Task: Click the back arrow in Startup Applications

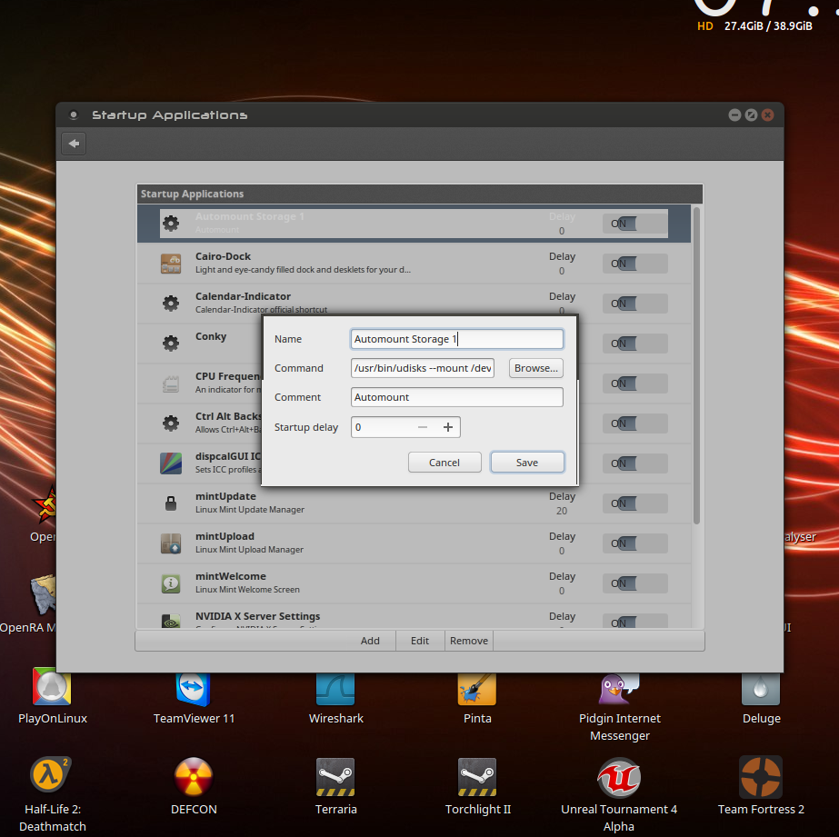Action: coord(75,144)
